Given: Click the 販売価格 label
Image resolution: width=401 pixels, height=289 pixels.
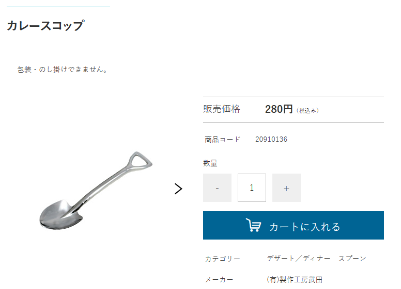Looking at the screenshot, I should (222, 109).
